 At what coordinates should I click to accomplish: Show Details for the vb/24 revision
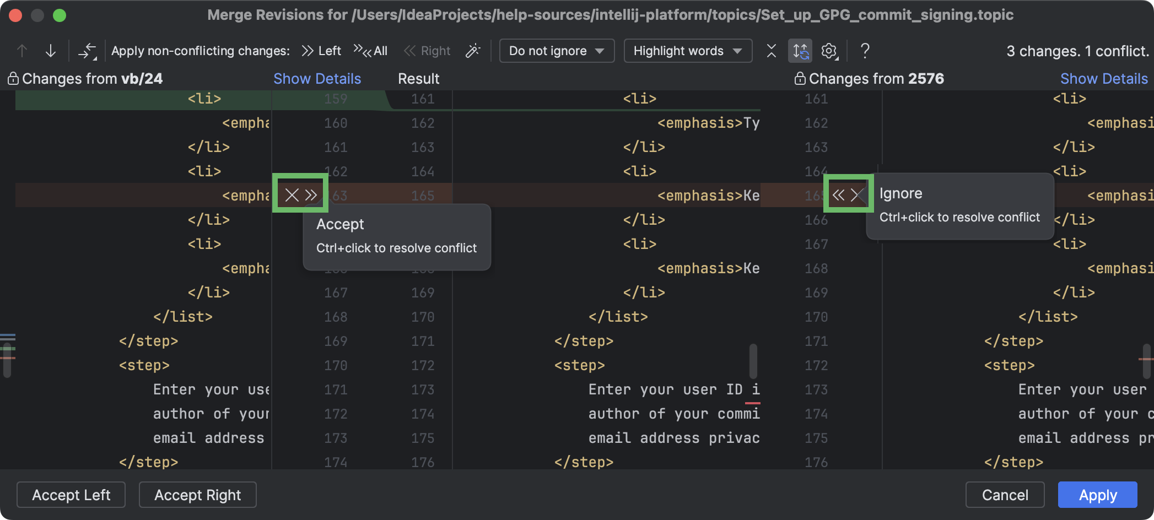point(317,78)
